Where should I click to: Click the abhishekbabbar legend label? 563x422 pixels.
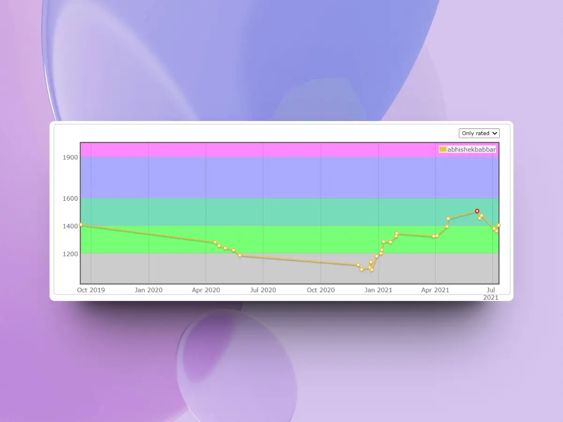tap(471, 149)
